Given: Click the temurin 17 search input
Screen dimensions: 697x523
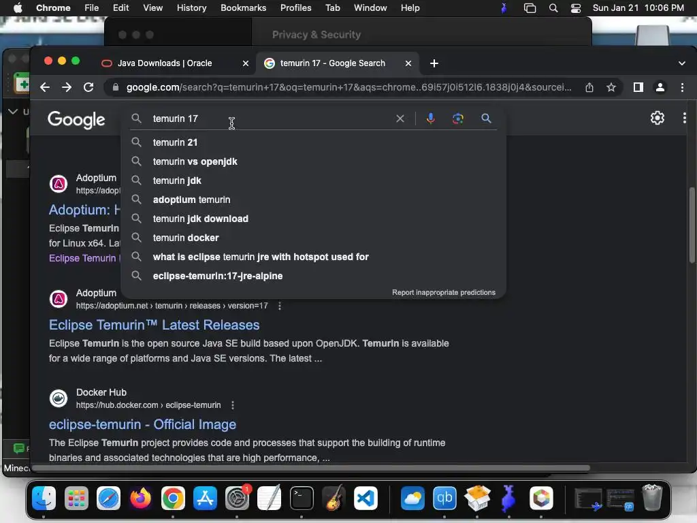Looking at the screenshot, I should [x=271, y=118].
